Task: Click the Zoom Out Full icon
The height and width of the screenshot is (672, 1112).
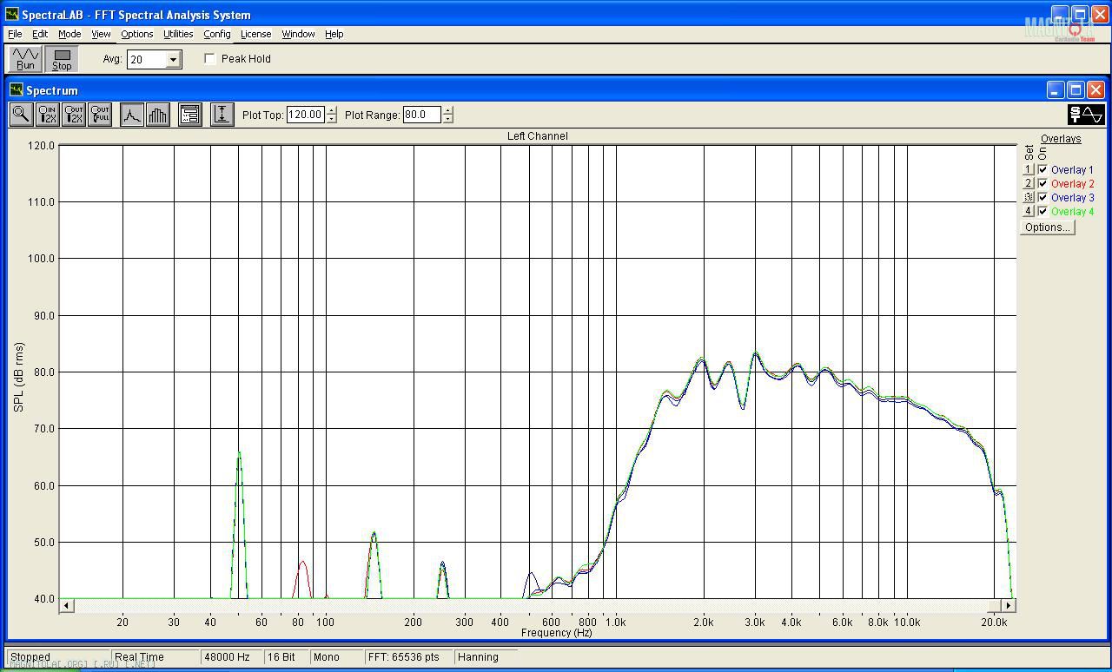Action: pyautogui.click(x=100, y=115)
